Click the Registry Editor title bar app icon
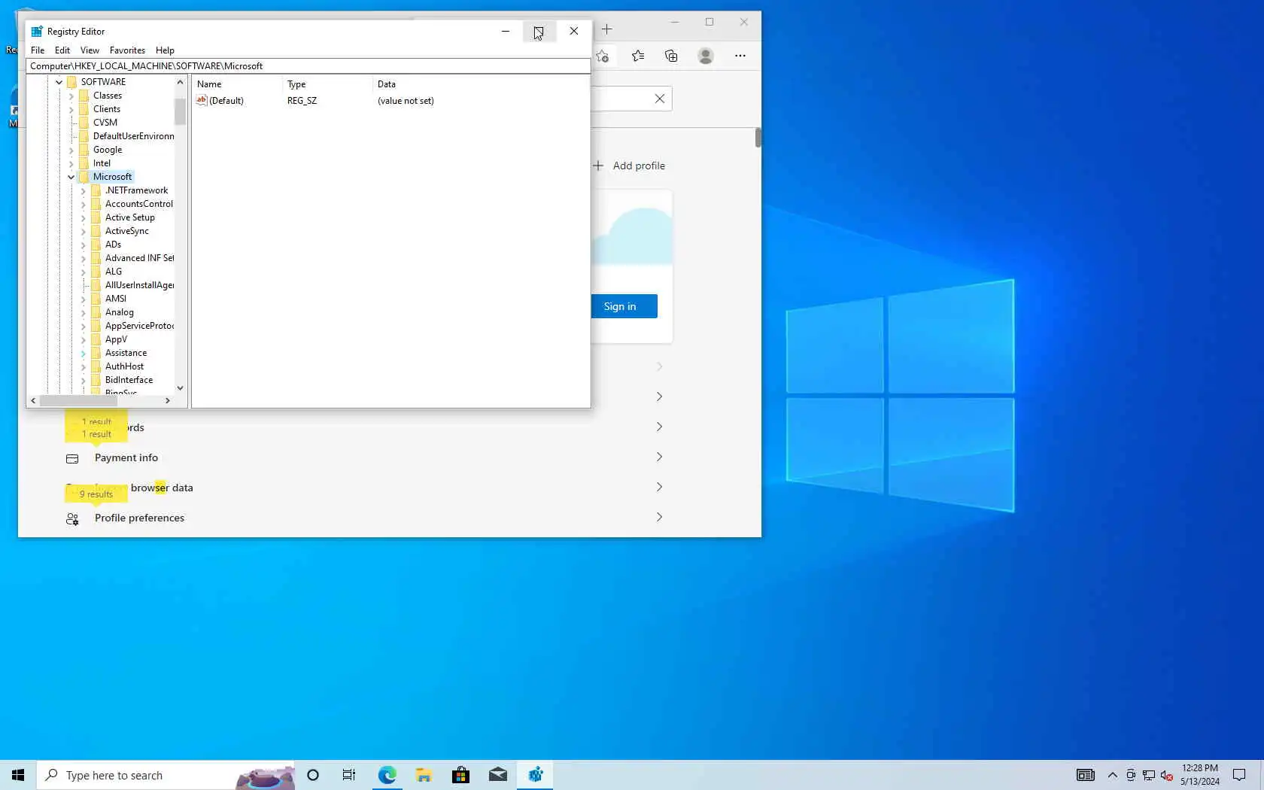Image resolution: width=1264 pixels, height=790 pixels. click(37, 32)
